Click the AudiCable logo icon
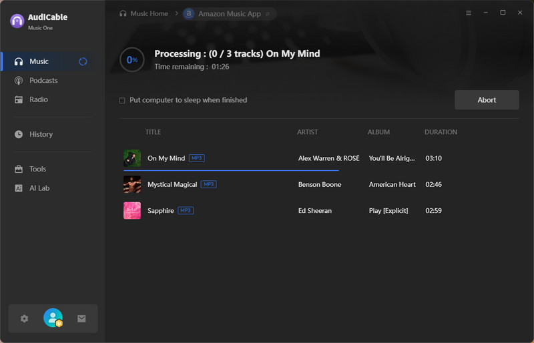 (17, 21)
